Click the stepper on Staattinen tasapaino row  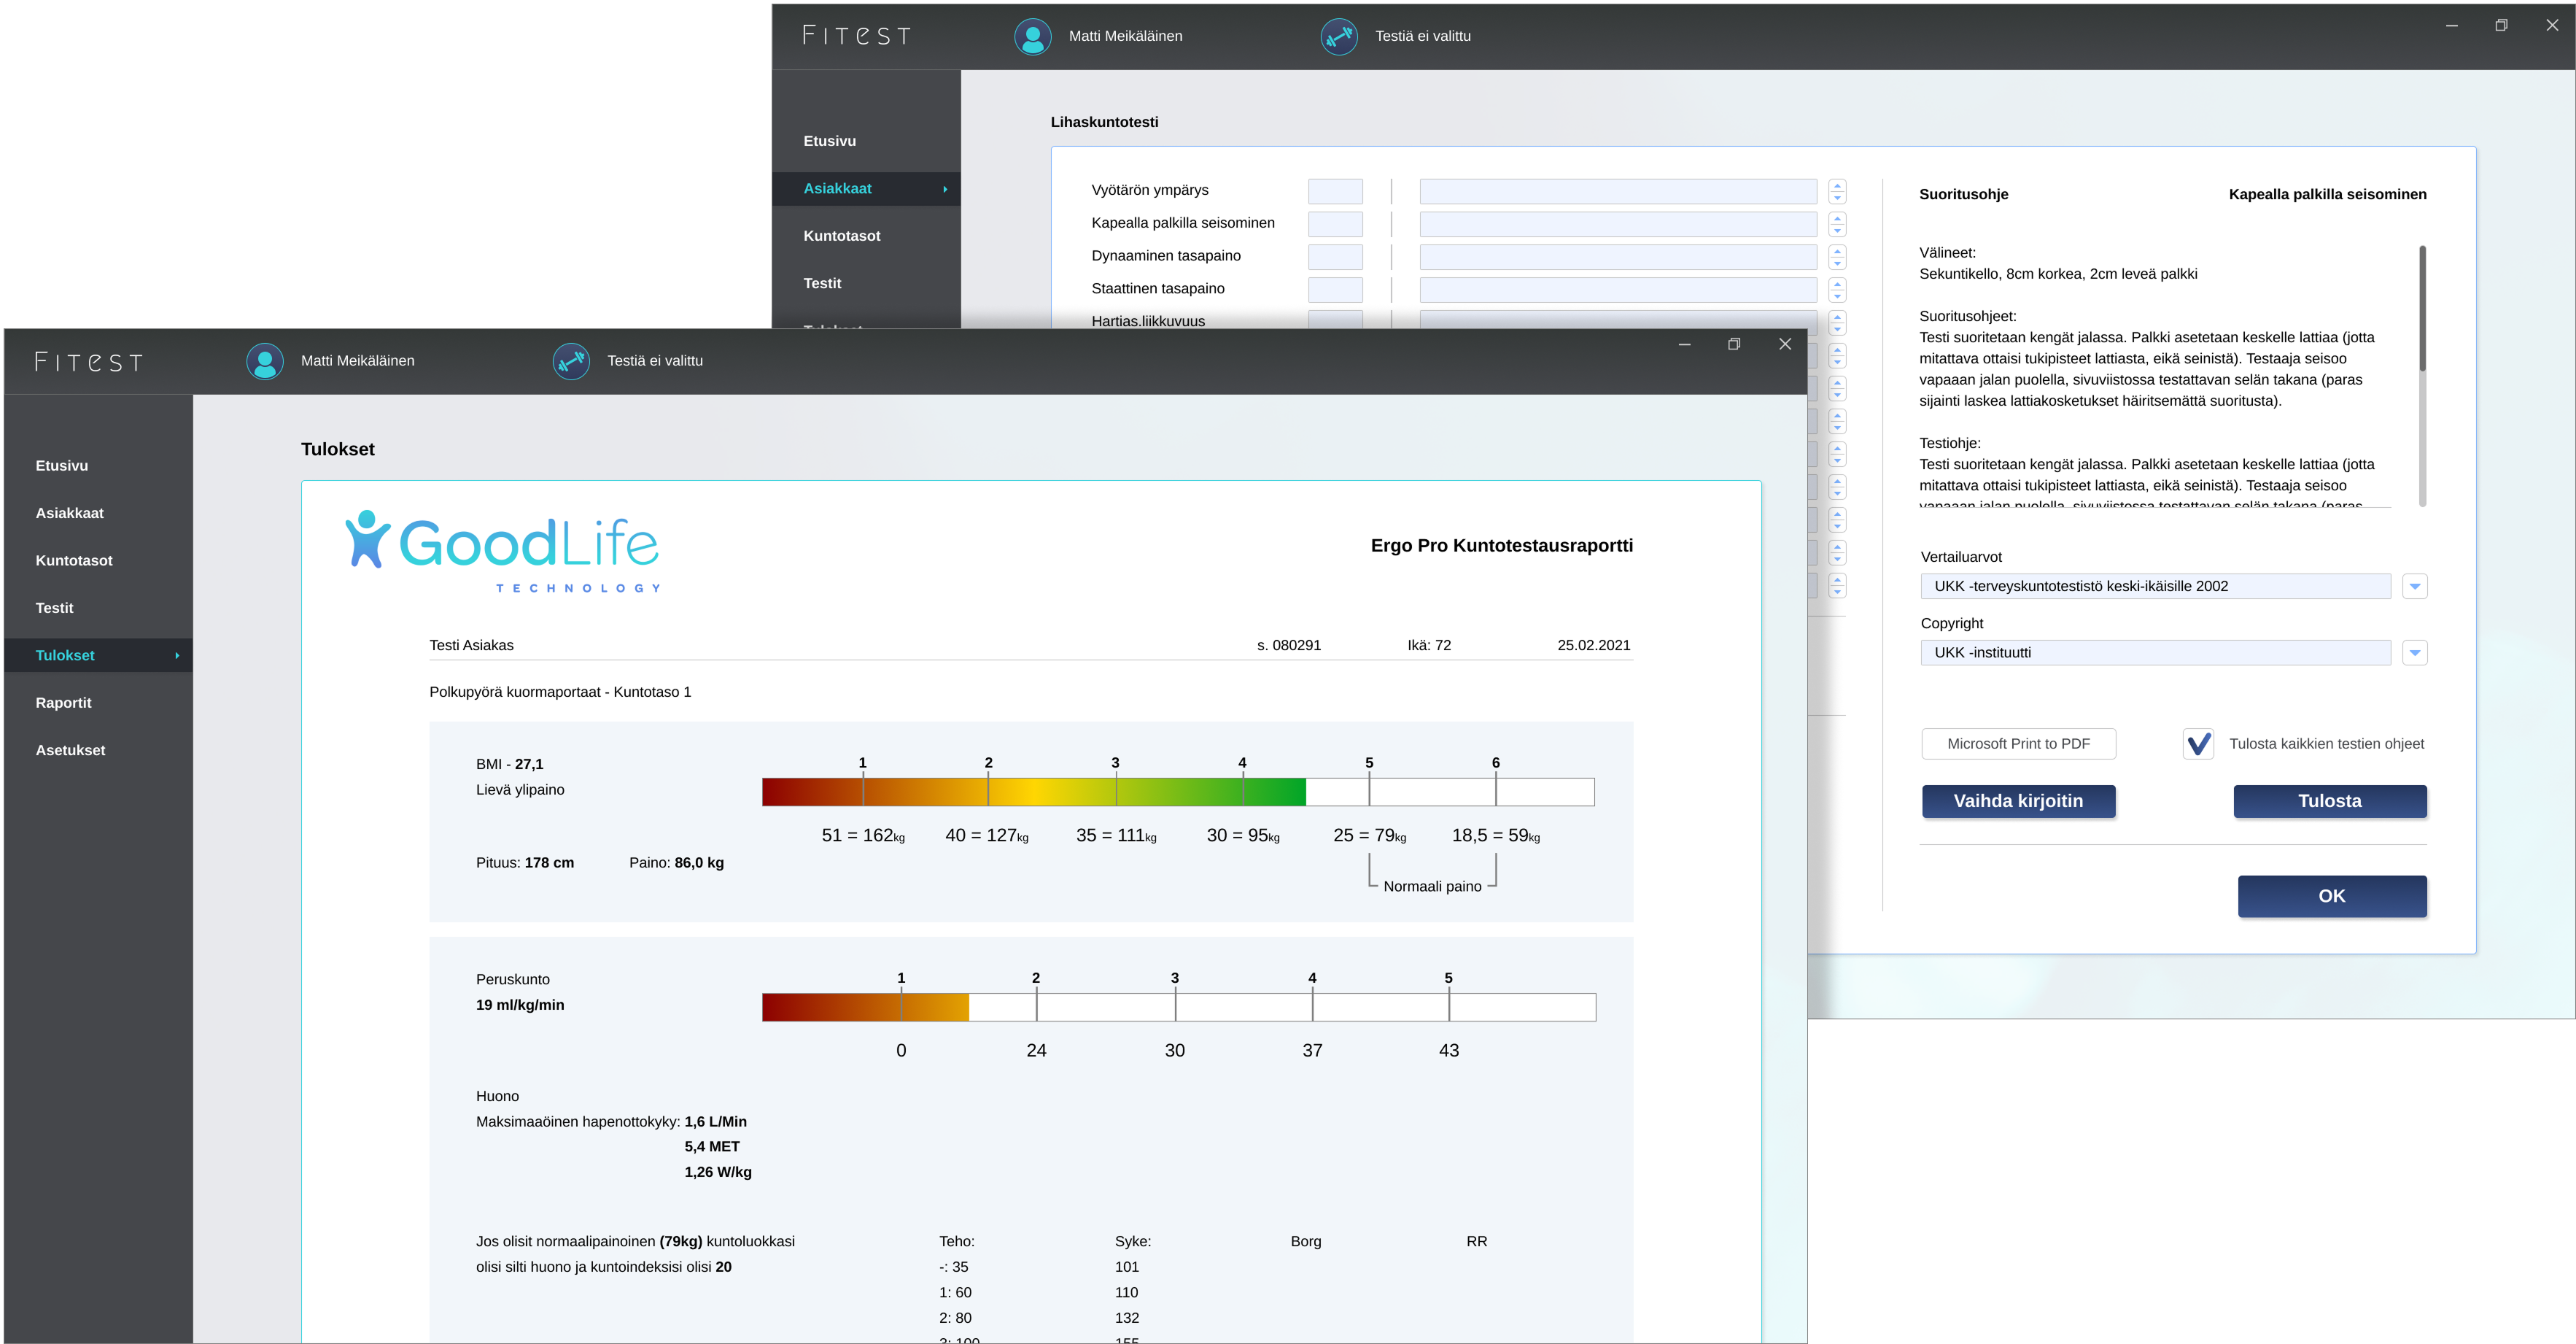pyautogui.click(x=1837, y=290)
